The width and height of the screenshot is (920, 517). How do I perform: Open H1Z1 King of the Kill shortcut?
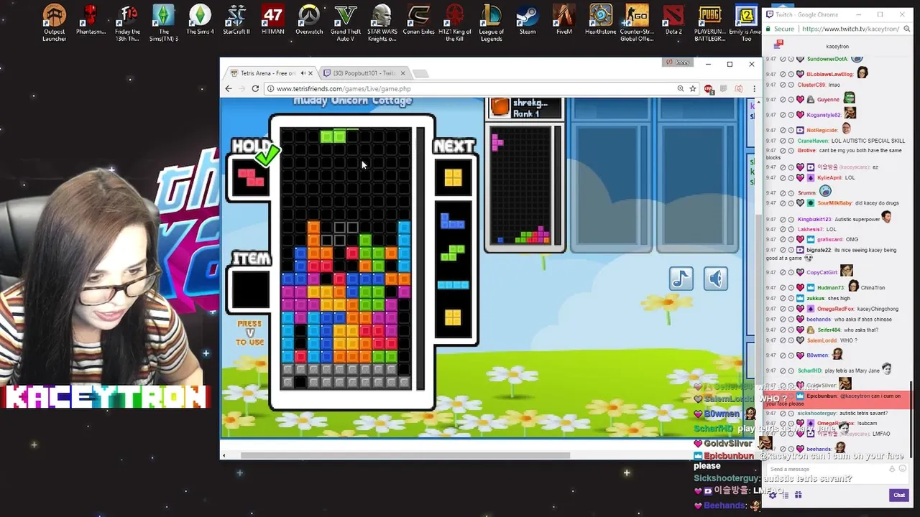[455, 23]
